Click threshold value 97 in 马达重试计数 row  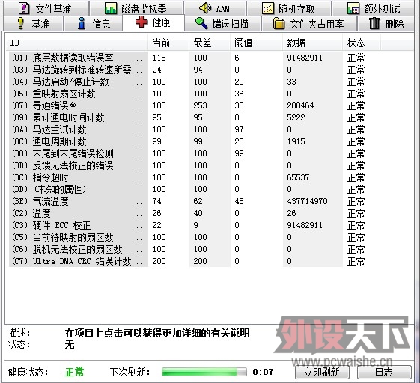tap(239, 129)
